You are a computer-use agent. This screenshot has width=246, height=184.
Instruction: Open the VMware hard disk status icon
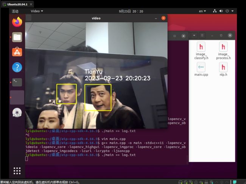(x=181, y=182)
